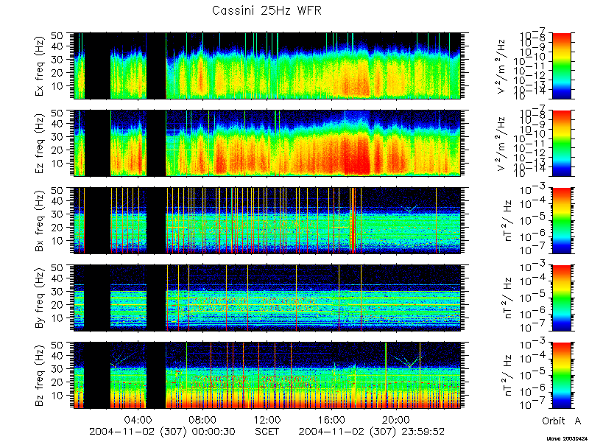The width and height of the screenshot is (589, 442).
Task: Click the start time "2004-11-02 (307) 00:00:30"
Action: click(162, 431)
